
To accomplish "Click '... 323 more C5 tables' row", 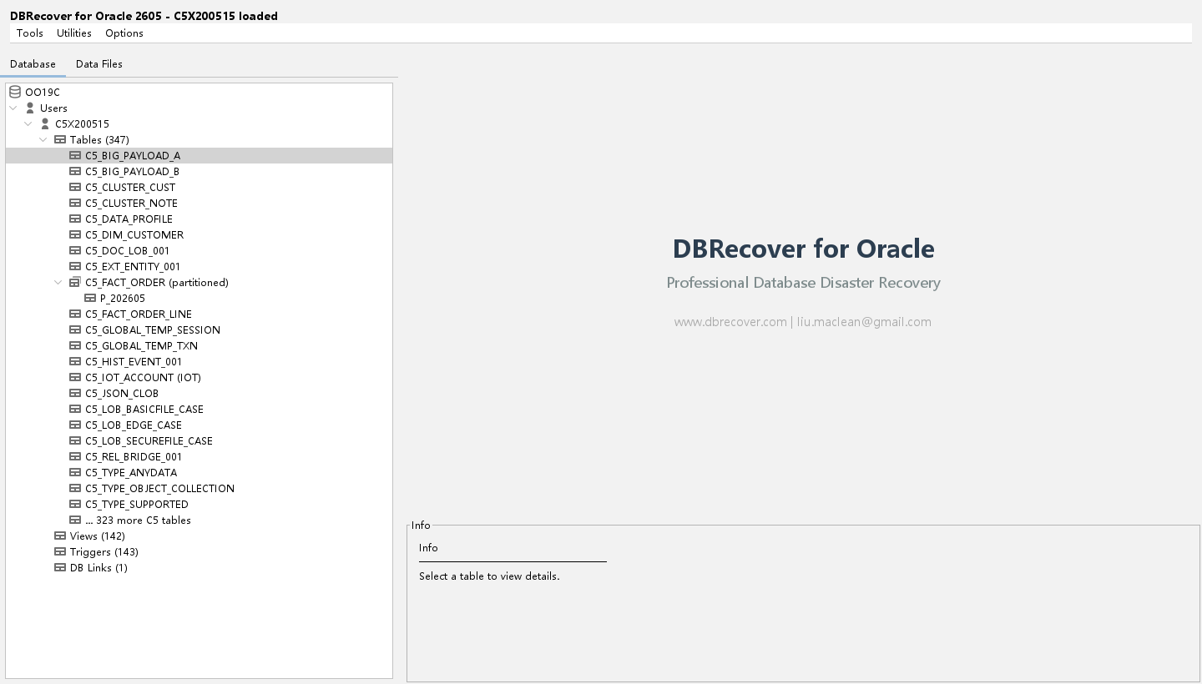I will point(138,521).
